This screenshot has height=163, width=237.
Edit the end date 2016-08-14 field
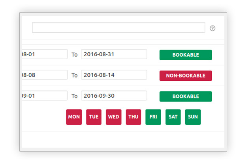[x=114, y=75]
